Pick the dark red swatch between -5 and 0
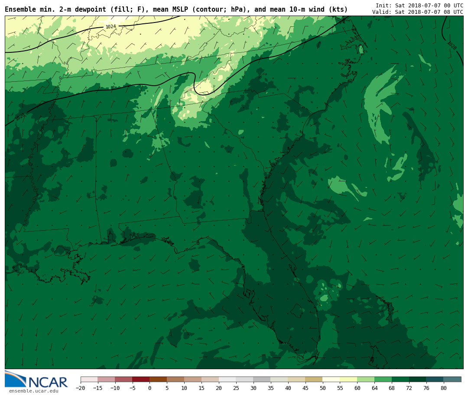Viewport: 468px width, 396px height. 141,380
